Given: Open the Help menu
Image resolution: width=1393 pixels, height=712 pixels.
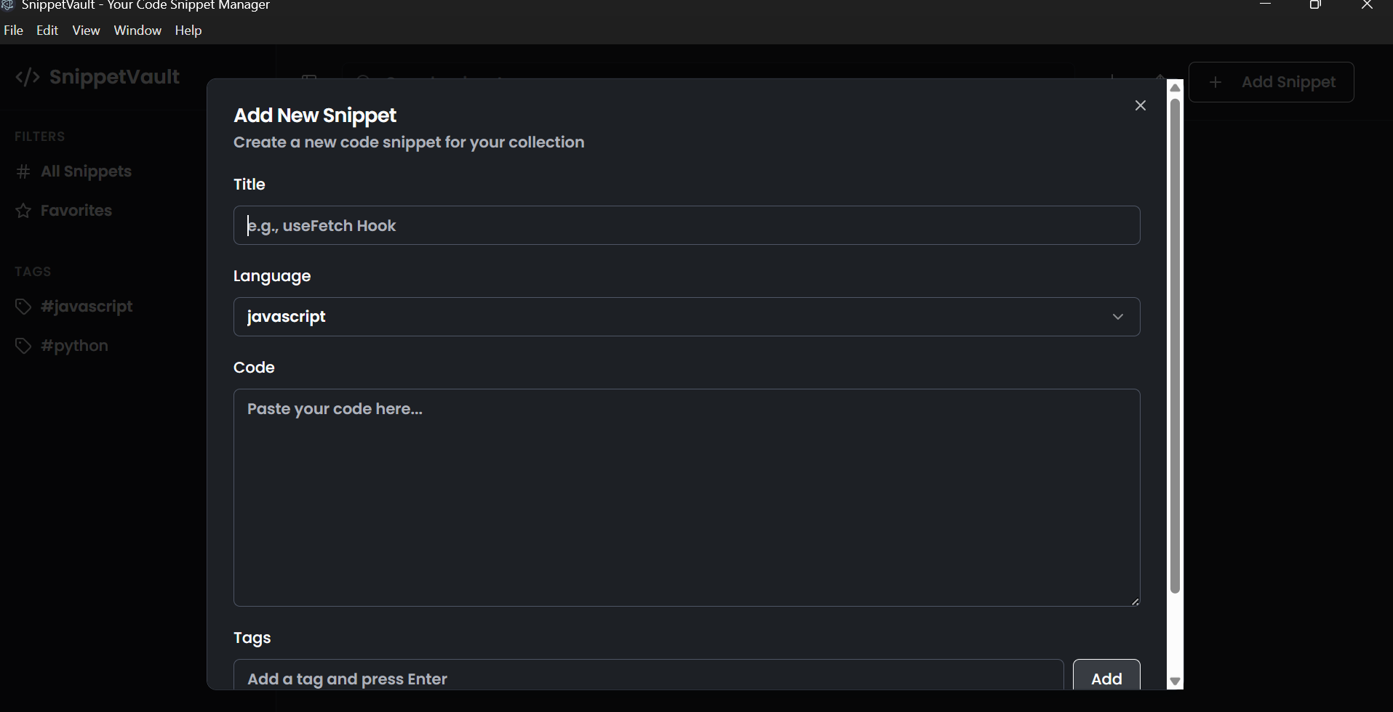Looking at the screenshot, I should pos(188,30).
